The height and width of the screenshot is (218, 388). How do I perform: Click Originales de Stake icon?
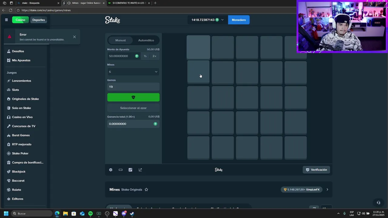(x=9, y=99)
